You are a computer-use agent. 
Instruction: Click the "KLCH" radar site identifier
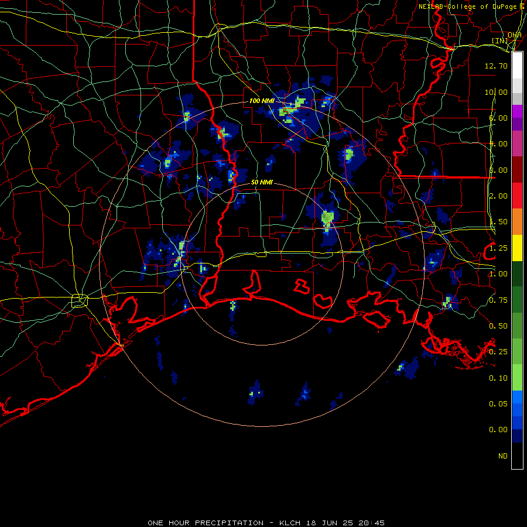click(290, 523)
